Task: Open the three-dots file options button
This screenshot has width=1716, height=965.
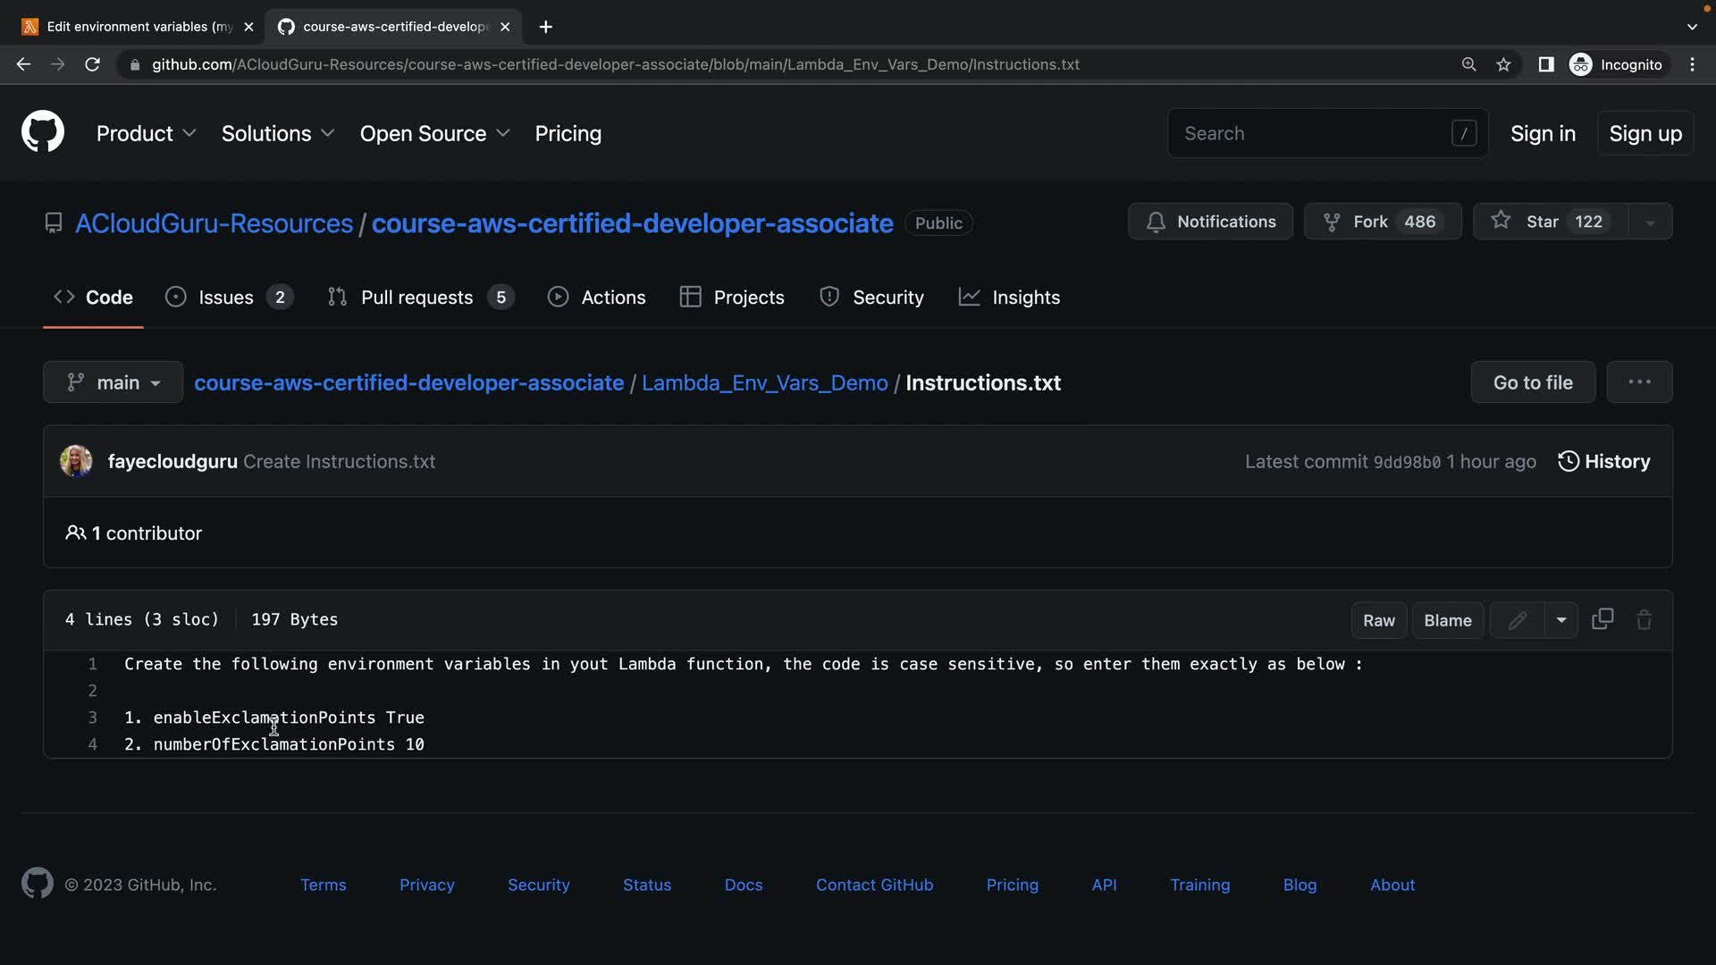Action: pyautogui.click(x=1638, y=382)
